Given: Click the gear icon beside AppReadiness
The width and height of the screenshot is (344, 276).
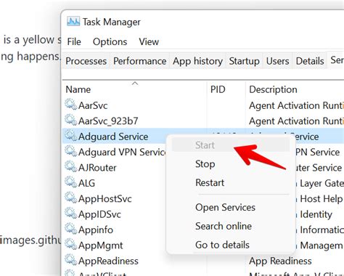Looking at the screenshot, I should [71, 260].
